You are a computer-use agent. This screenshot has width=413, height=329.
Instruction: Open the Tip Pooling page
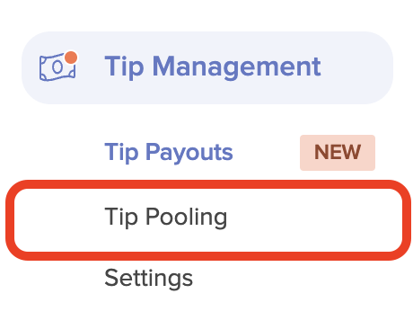[x=208, y=220]
